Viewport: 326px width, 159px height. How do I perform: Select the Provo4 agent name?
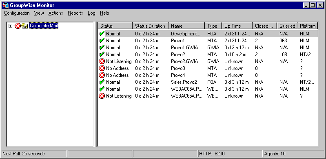pos(178,75)
